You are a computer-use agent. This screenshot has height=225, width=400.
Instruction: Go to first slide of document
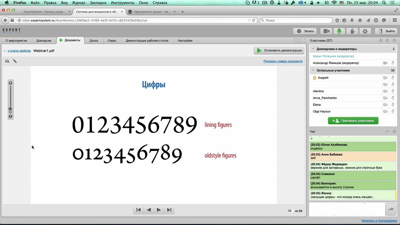138,210
